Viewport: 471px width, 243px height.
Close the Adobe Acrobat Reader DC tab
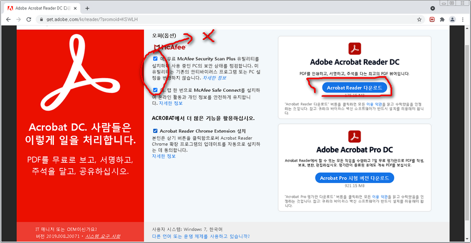(x=75, y=8)
